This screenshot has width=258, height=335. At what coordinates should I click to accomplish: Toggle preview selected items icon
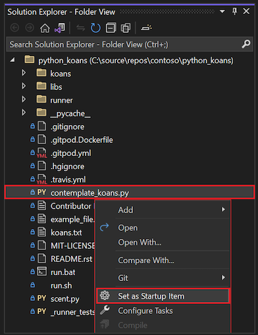click(x=146, y=28)
